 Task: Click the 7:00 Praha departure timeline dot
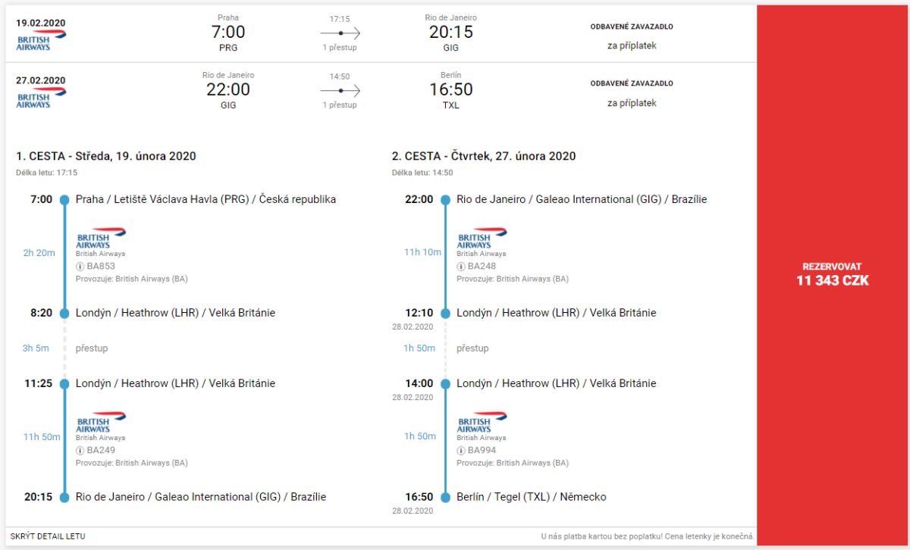click(65, 200)
